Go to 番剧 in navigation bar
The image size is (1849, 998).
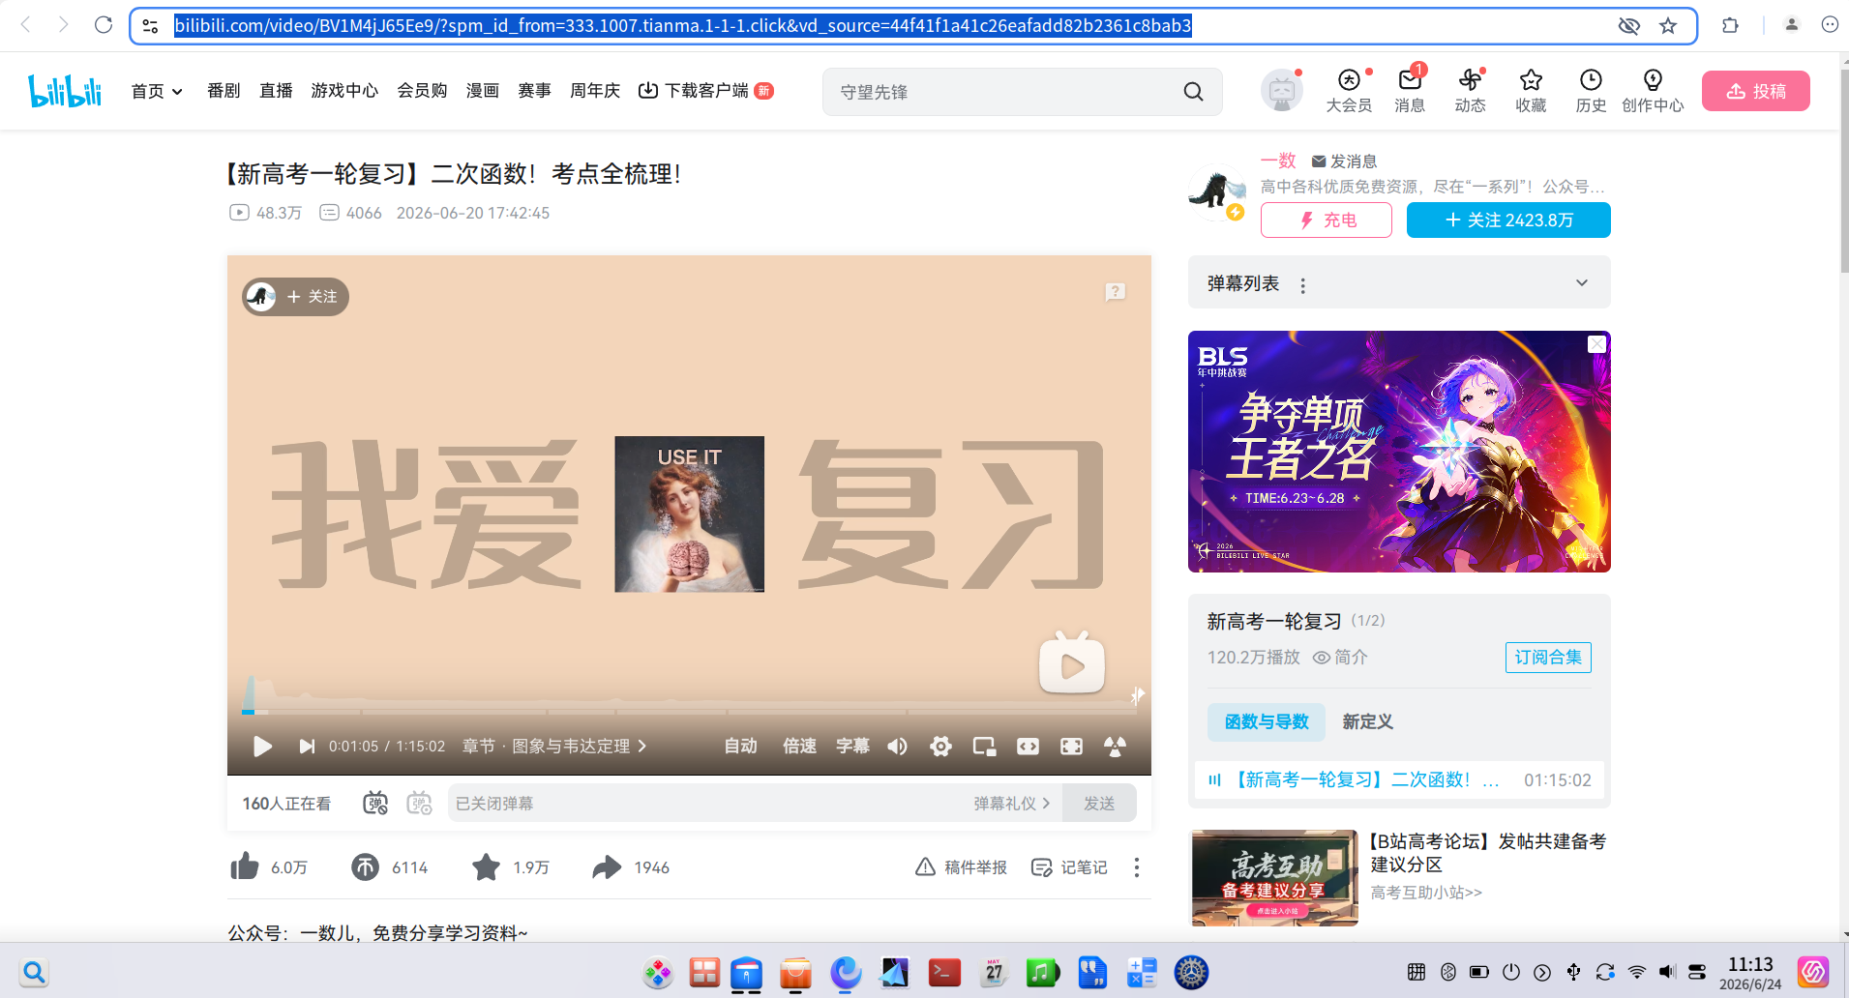point(224,91)
